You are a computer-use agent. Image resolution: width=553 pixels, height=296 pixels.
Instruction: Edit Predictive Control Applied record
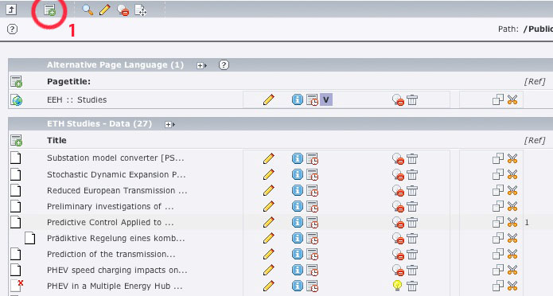(x=268, y=222)
